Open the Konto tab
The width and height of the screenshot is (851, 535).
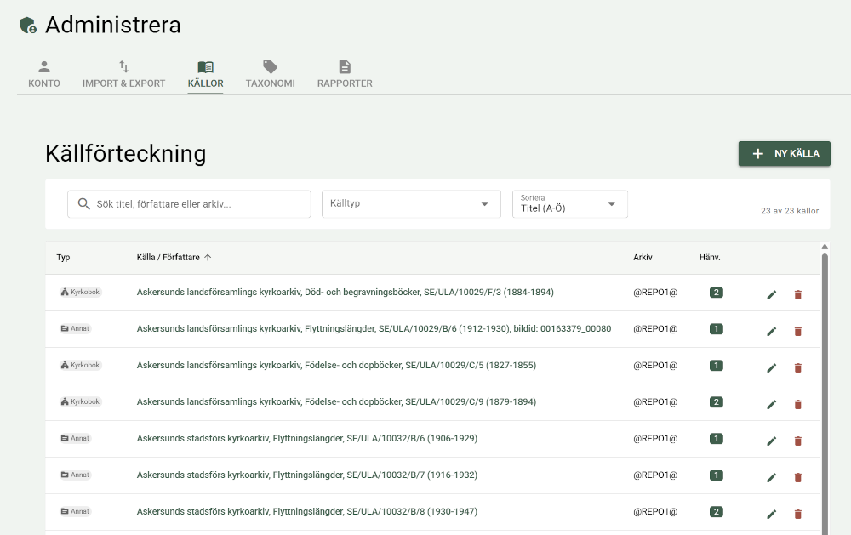click(x=44, y=74)
